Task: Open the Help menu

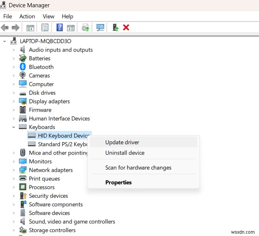Action: click(x=67, y=16)
